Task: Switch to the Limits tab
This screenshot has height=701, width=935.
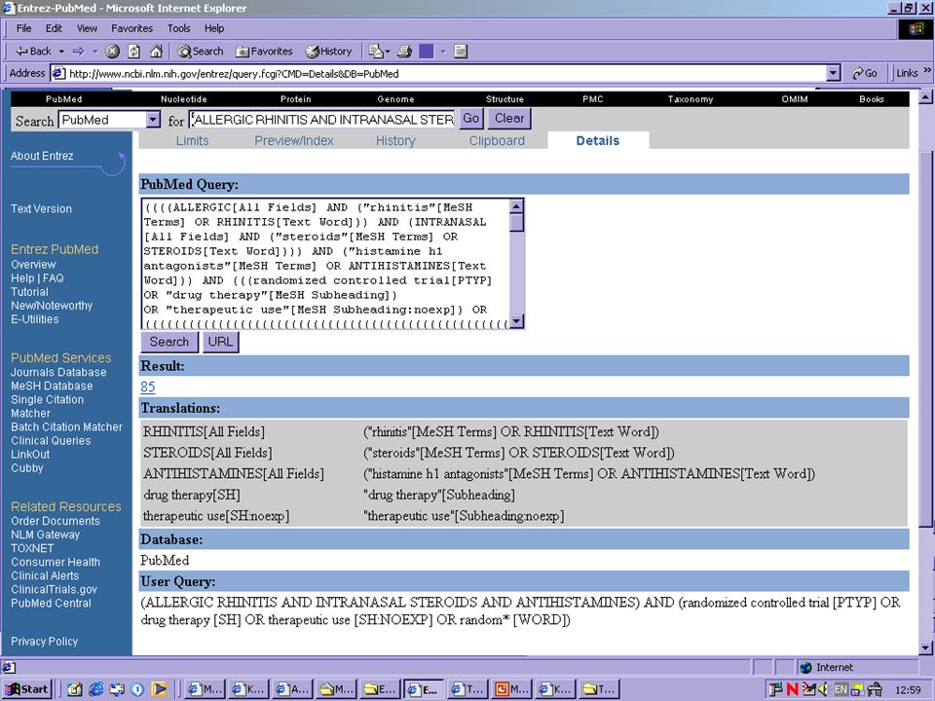Action: (192, 140)
